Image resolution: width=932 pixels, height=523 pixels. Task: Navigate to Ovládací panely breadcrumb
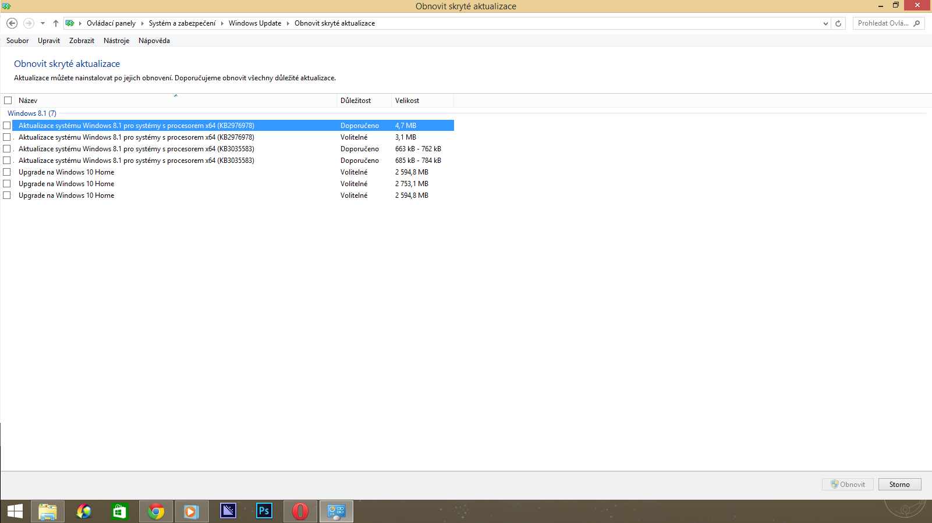111,23
